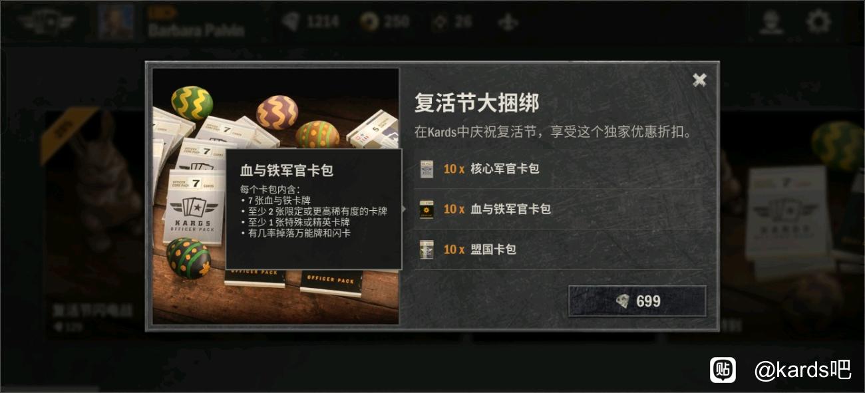Click the Barbara Palvin player name
The height and width of the screenshot is (393, 865).
(196, 30)
